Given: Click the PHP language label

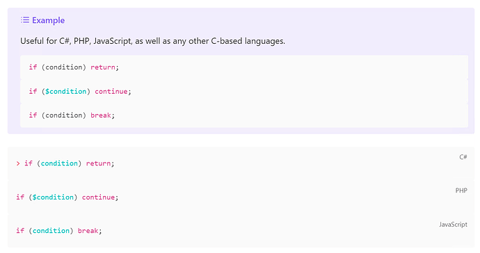Looking at the screenshot, I should pyautogui.click(x=461, y=190).
